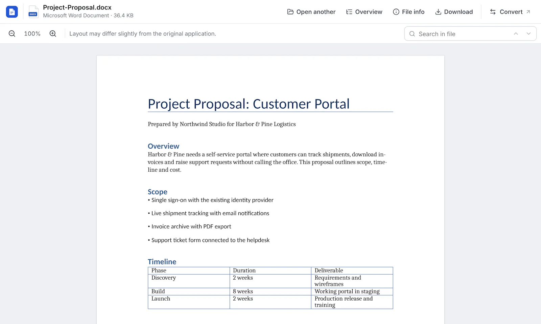Click the 'Discovery' phase cell

point(189,281)
